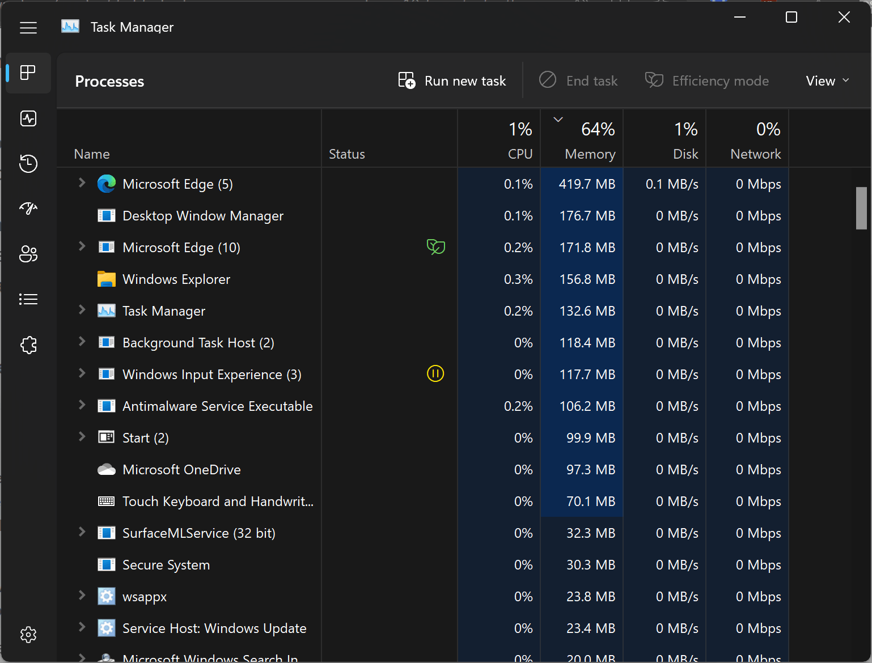The height and width of the screenshot is (663, 872).
Task: Click the Run new task icon
Action: tap(407, 80)
